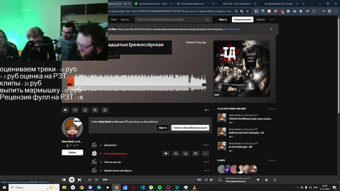Viewport: 340px width, 191px height.
Task: Open VLC media player from the taskbar
Action: [x=194, y=188]
